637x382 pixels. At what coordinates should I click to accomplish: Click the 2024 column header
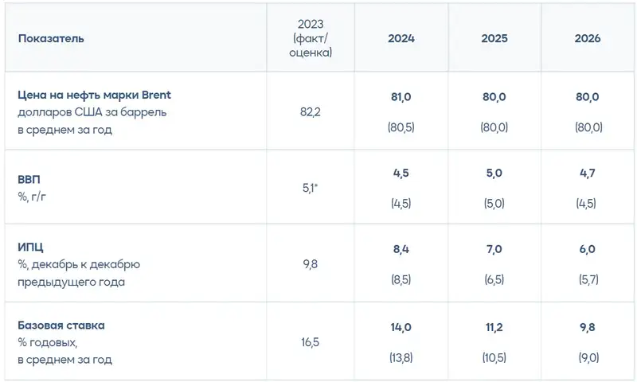pyautogui.click(x=401, y=38)
